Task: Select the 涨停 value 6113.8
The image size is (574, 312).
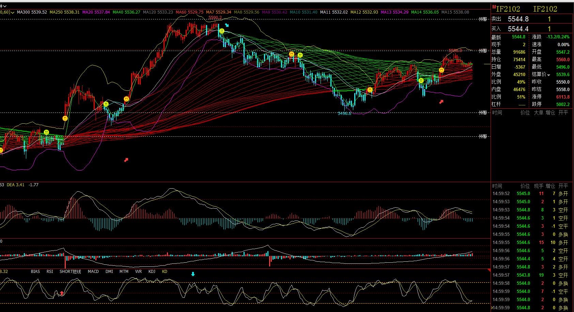Action: (x=563, y=97)
